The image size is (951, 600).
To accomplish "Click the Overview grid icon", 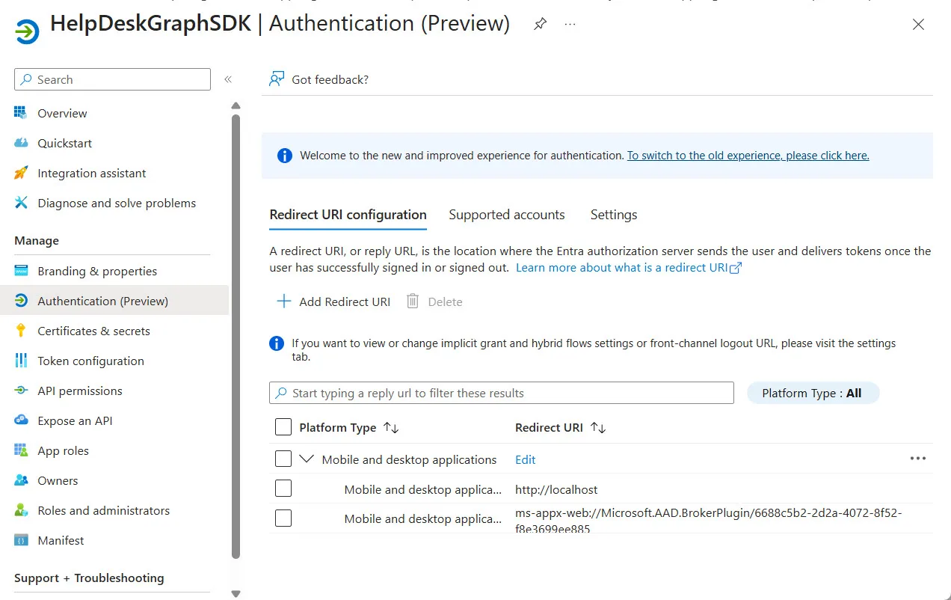I will (x=21, y=113).
